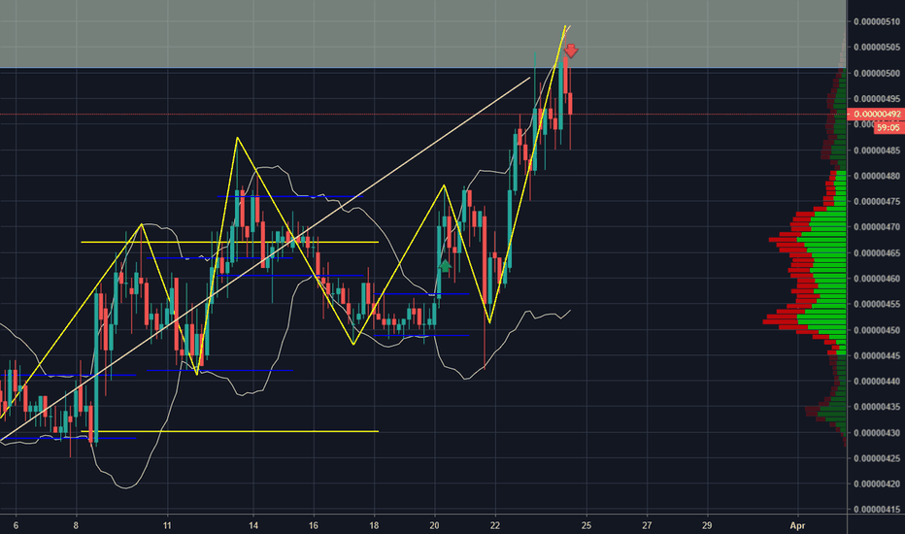905x534 pixels.
Task: Click price axis label 0.00000455
Action: coord(877,304)
